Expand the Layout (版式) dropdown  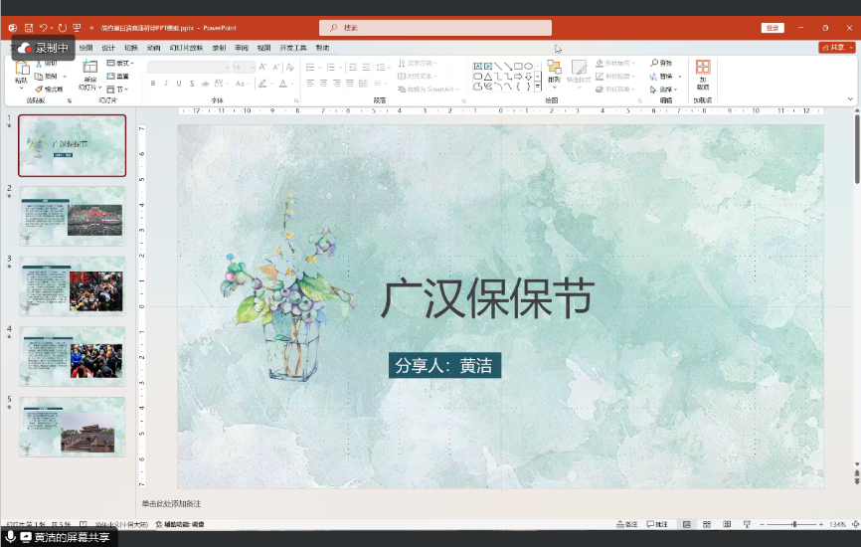coord(121,63)
